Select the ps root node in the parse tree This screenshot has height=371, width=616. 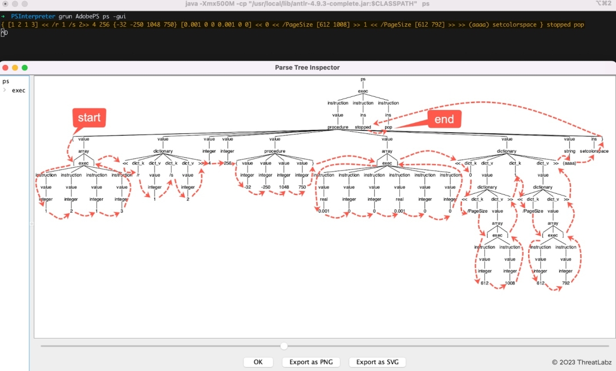coord(363,79)
